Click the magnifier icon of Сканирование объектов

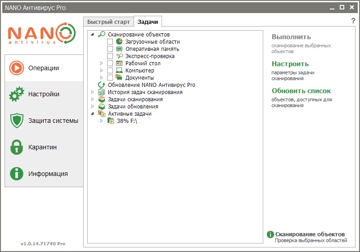[102, 35]
